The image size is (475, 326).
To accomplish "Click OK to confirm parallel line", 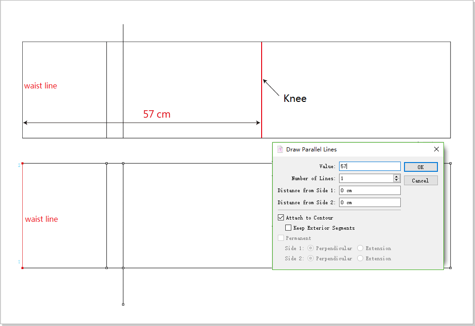I will (420, 167).
